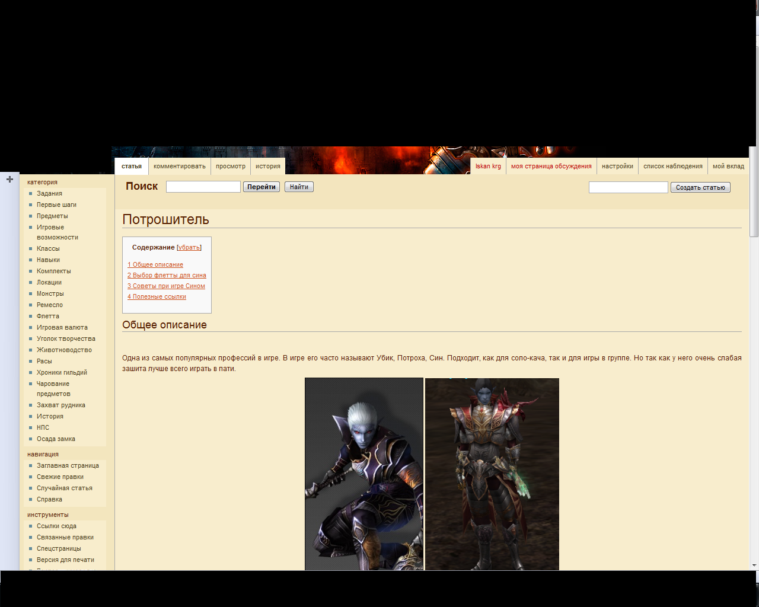Open 'Классы' category in sidebar
Image resolution: width=759 pixels, height=607 pixels.
tap(48, 248)
